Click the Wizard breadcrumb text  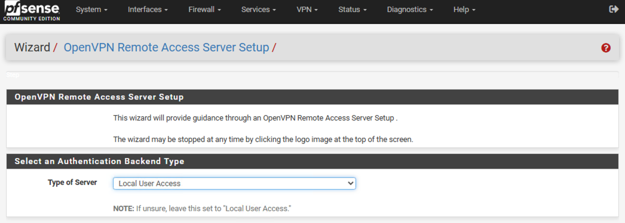(x=32, y=48)
